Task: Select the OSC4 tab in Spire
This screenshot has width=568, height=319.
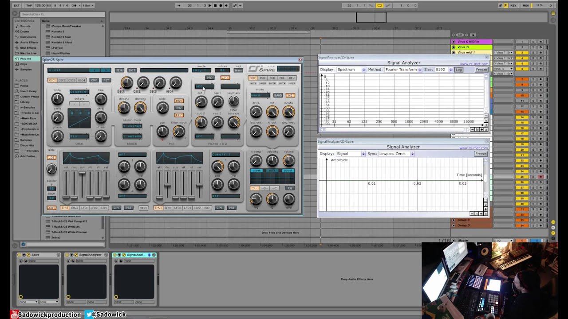Action: [x=82, y=80]
